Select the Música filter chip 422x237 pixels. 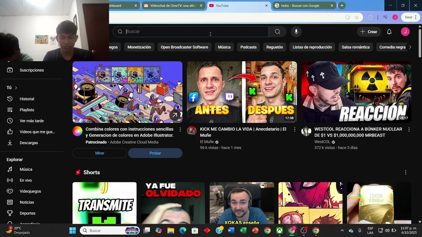click(x=224, y=47)
